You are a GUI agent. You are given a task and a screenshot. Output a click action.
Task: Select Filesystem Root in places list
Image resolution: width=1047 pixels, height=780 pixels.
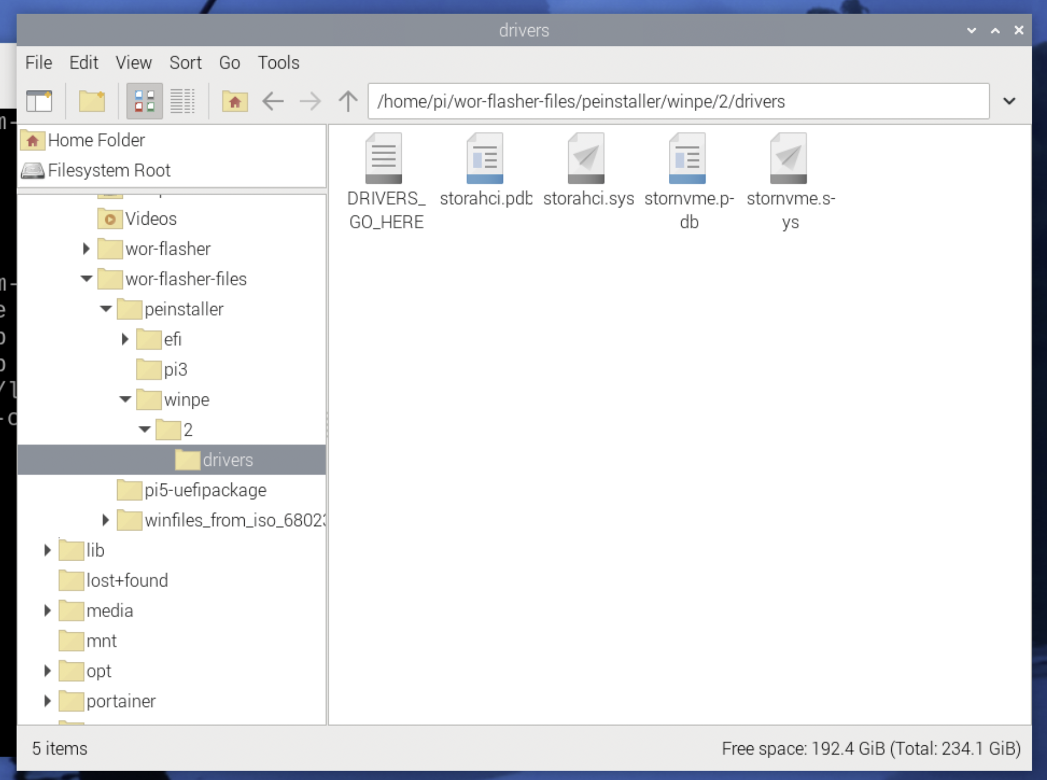(109, 171)
